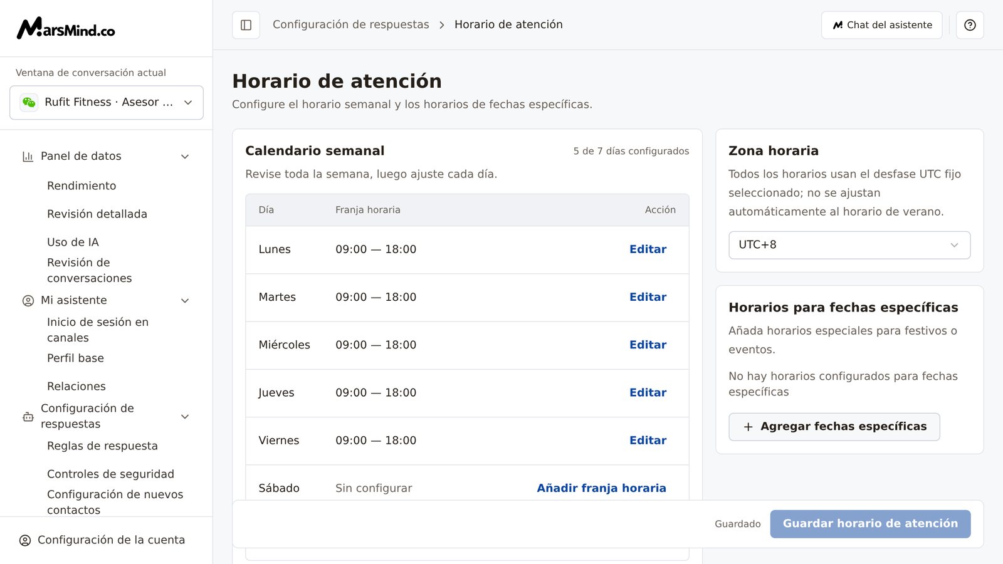
Task: Collapse the Panel de datos section
Action: tap(185, 157)
